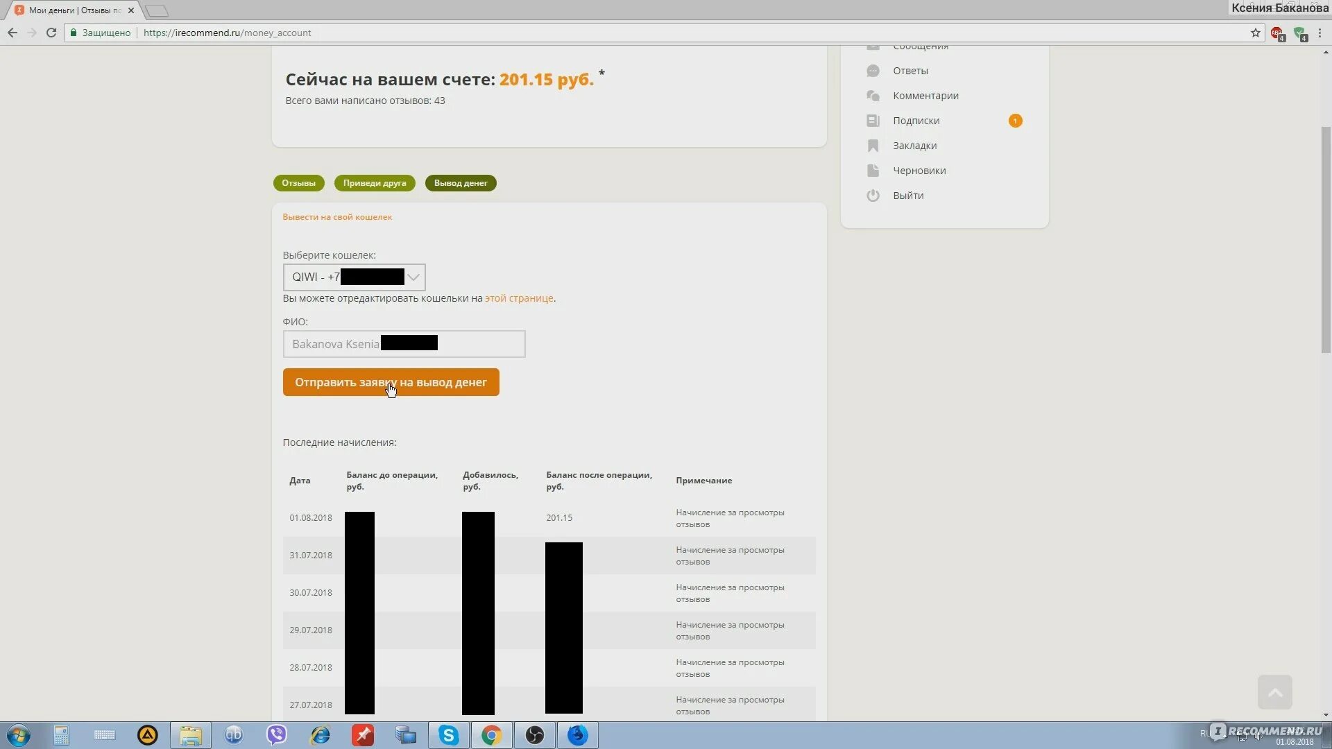The height and width of the screenshot is (749, 1332).
Task: Click the date cell '27.07.2018'
Action: (x=311, y=705)
